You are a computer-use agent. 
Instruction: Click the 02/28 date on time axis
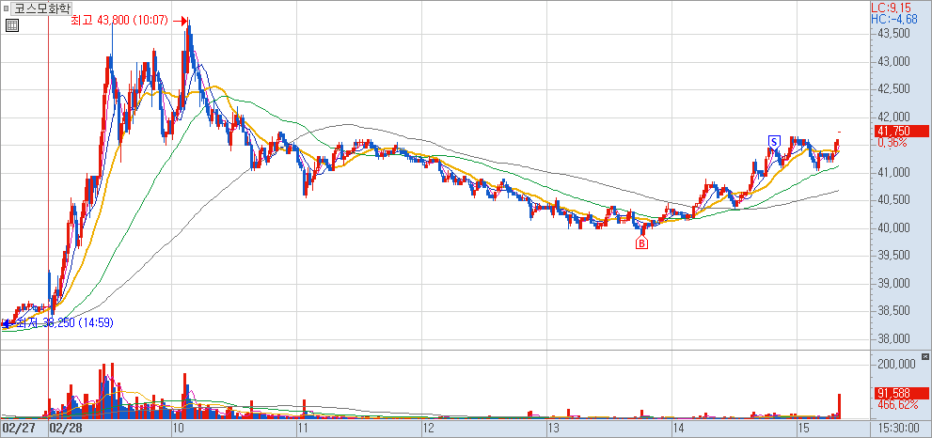66,428
